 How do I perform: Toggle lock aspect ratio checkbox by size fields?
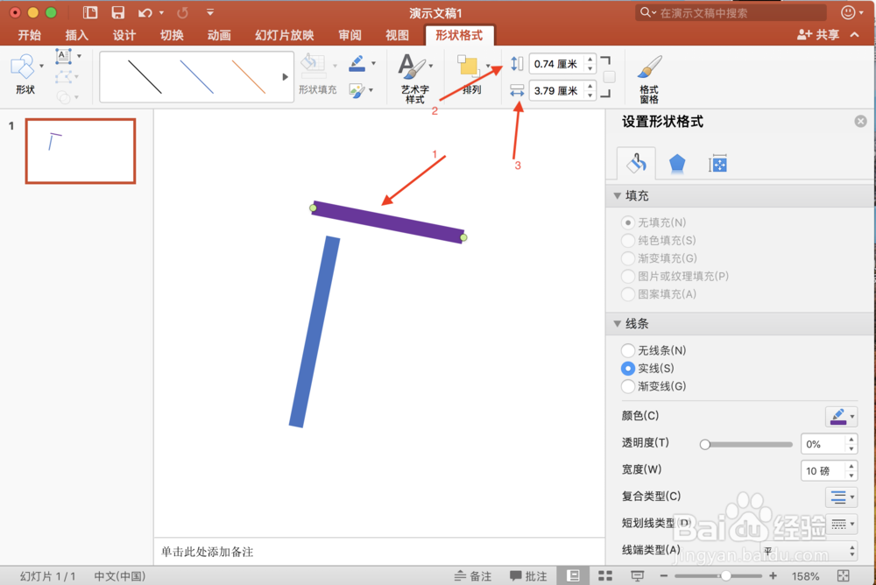610,76
